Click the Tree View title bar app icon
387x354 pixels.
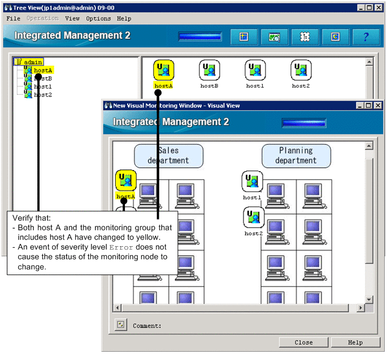(8, 8)
